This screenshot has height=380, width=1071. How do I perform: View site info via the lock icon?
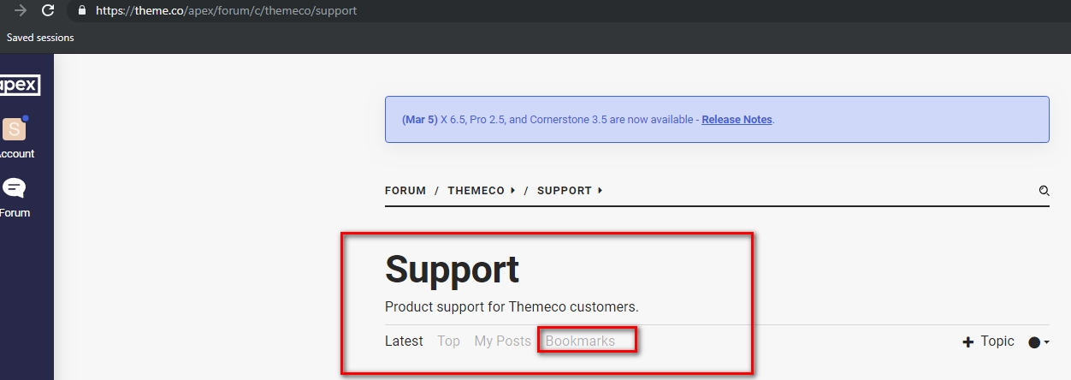click(x=82, y=11)
